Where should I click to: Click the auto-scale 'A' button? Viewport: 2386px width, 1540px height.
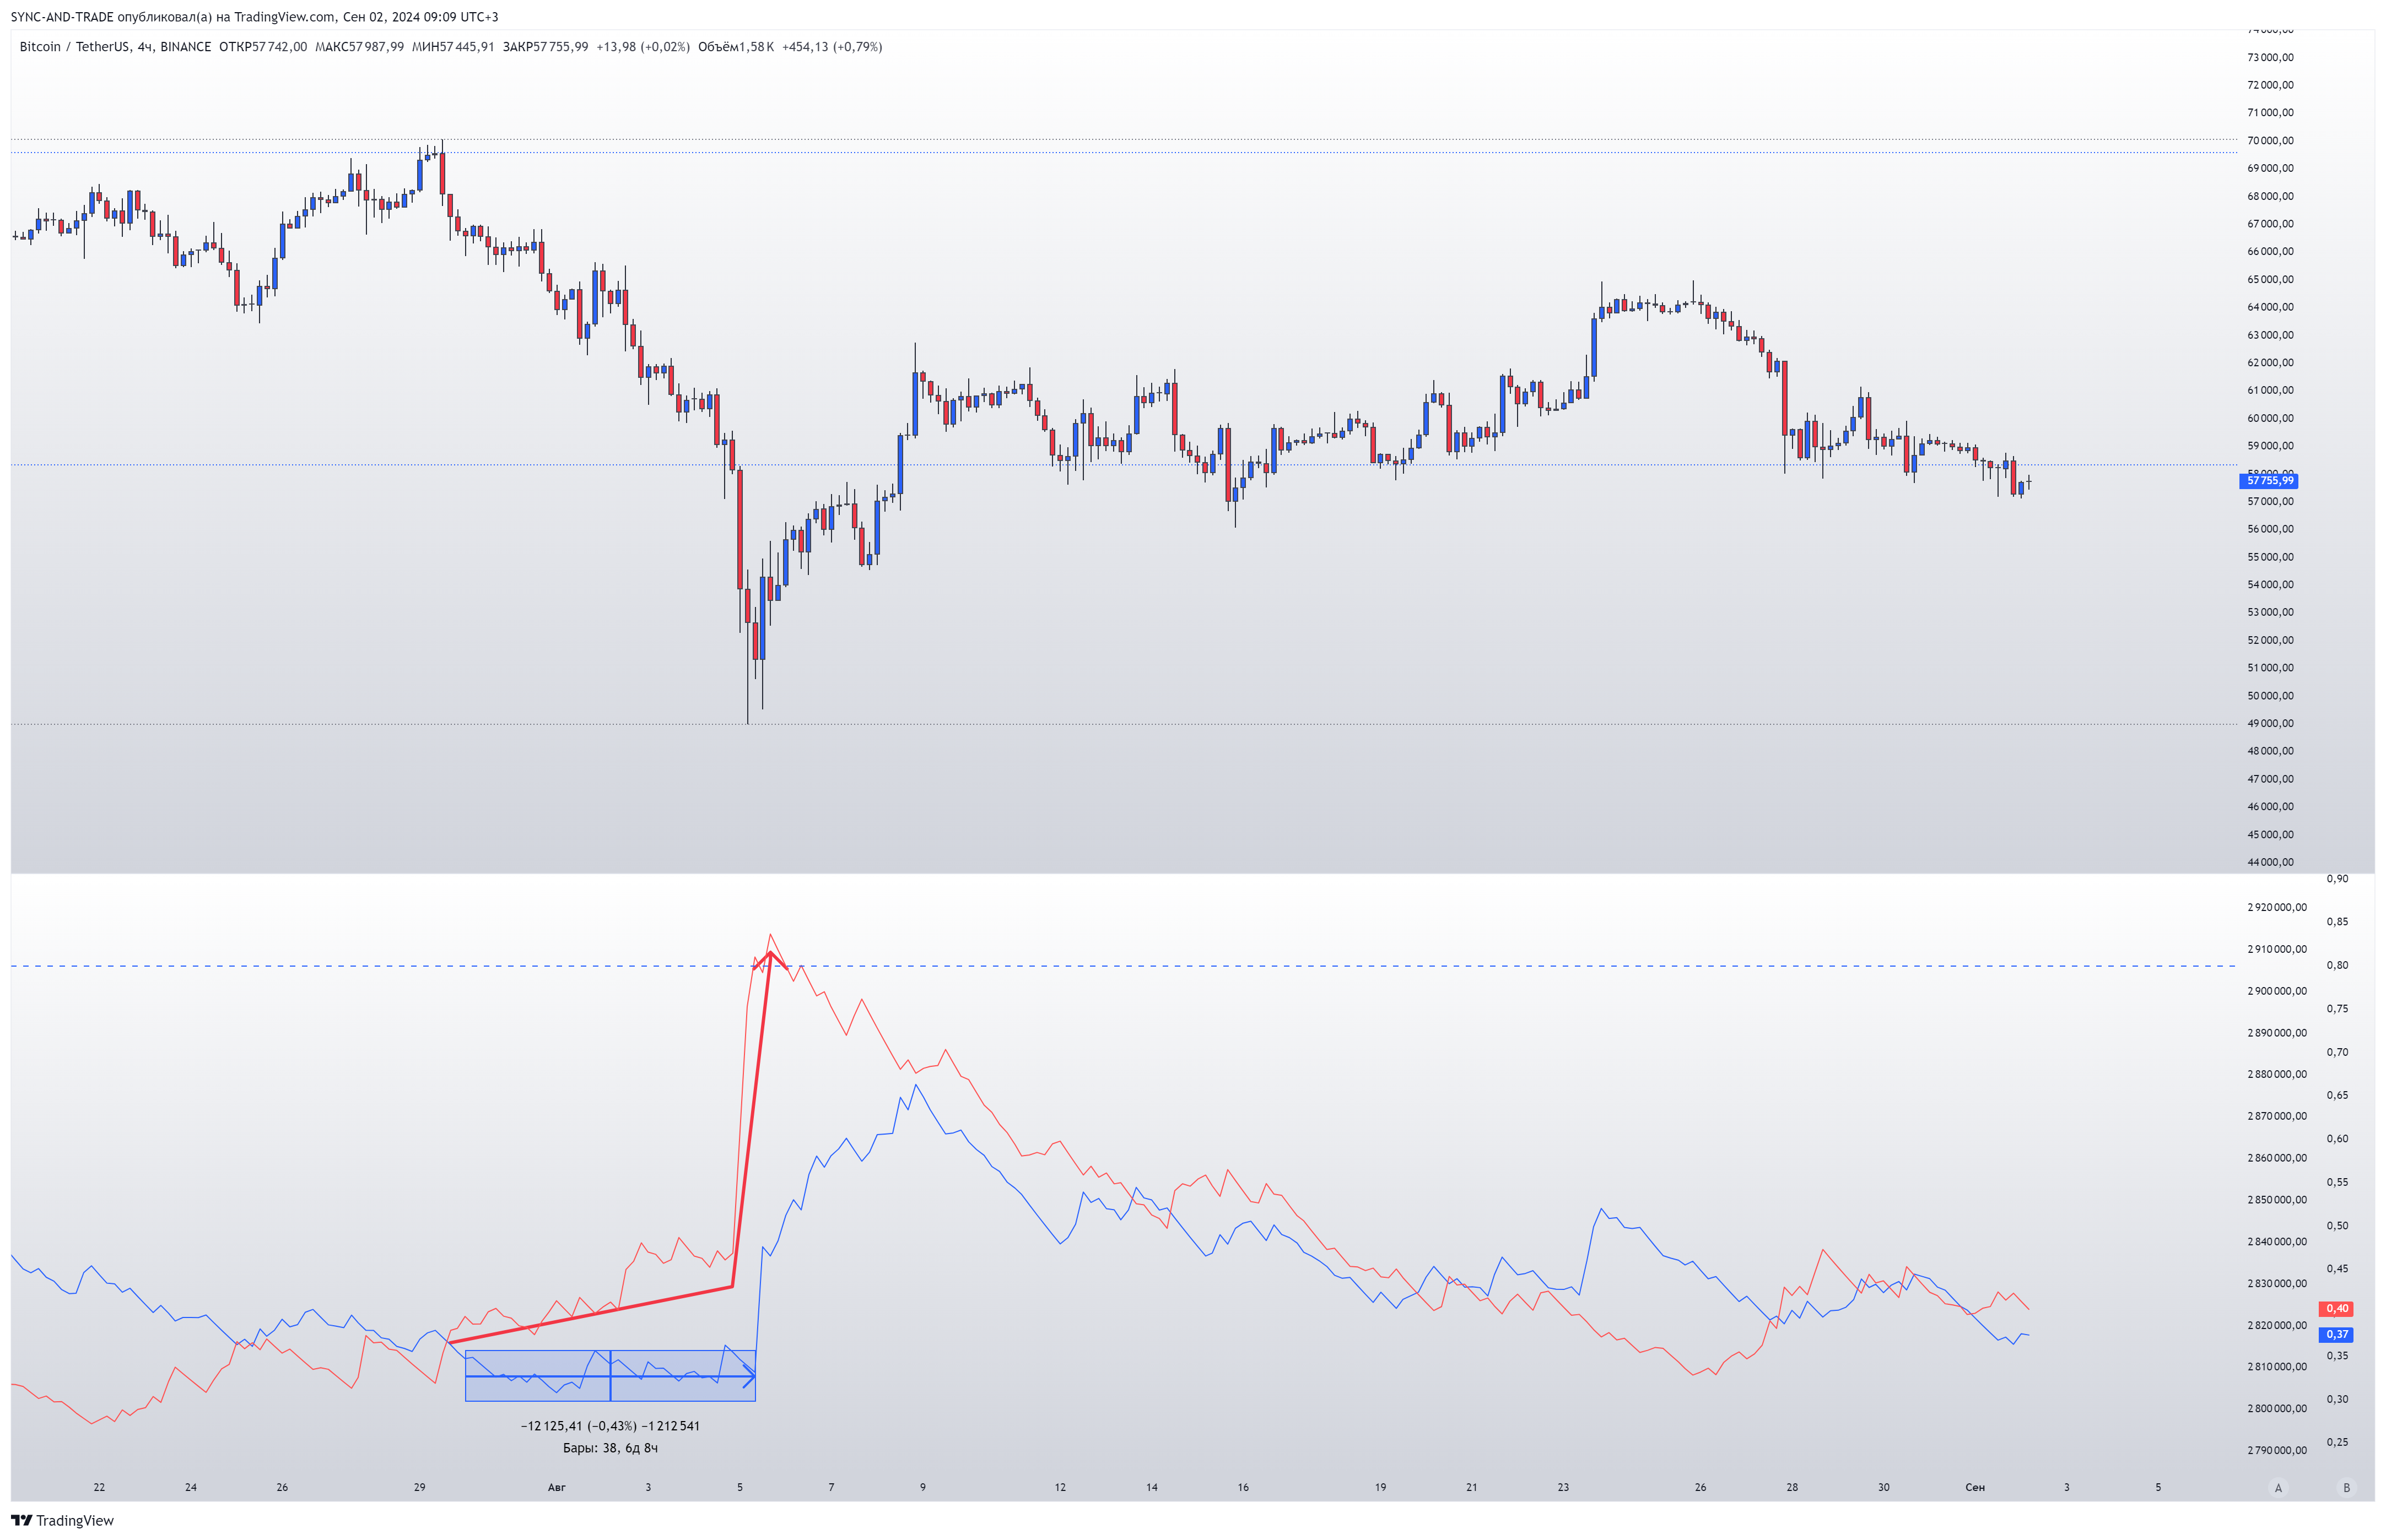2278,1487
